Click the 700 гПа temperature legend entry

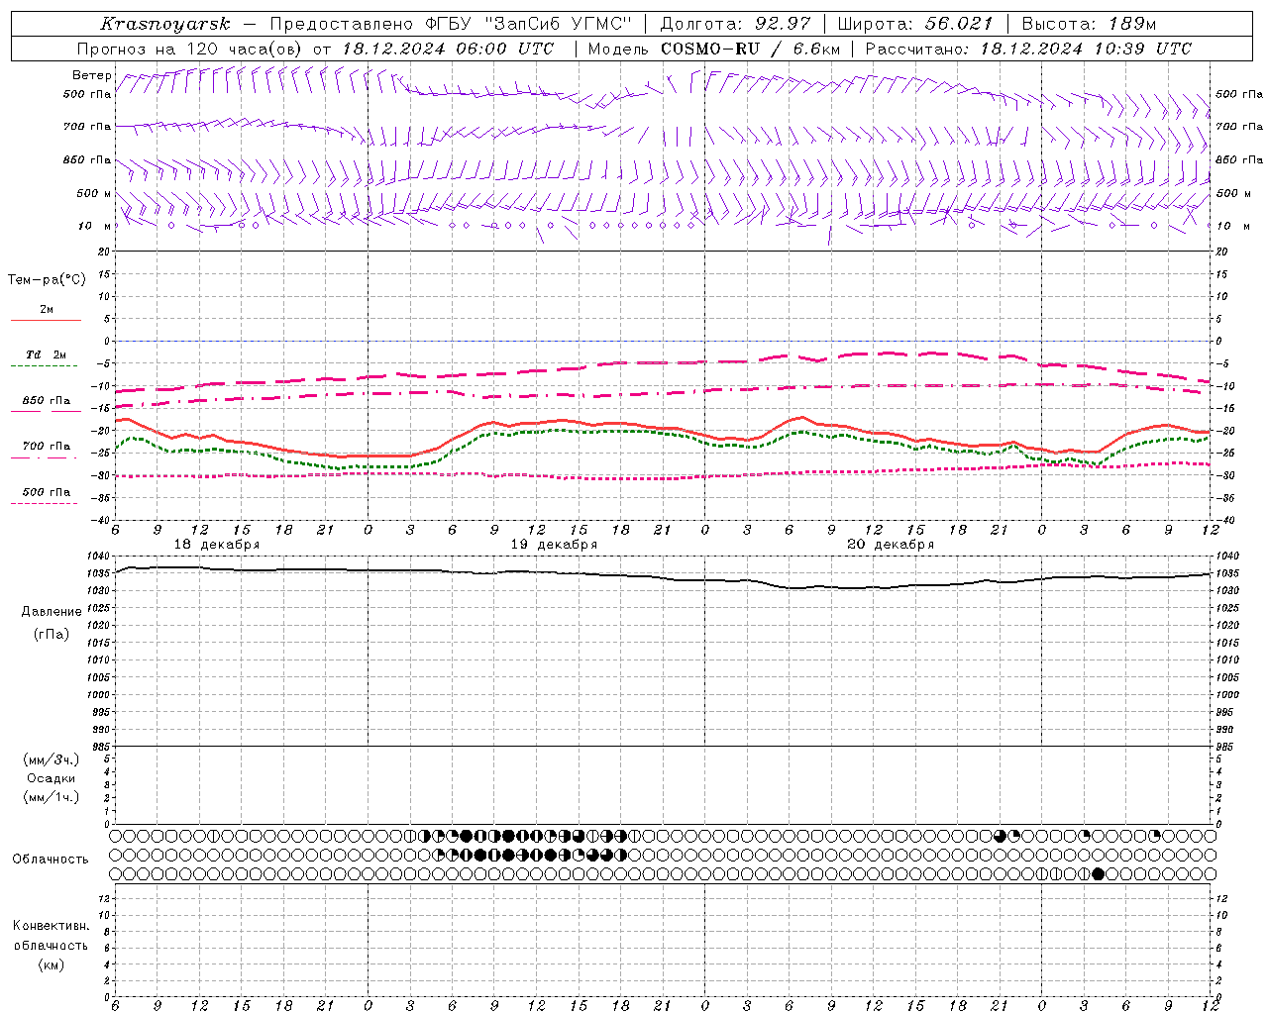pos(46,447)
